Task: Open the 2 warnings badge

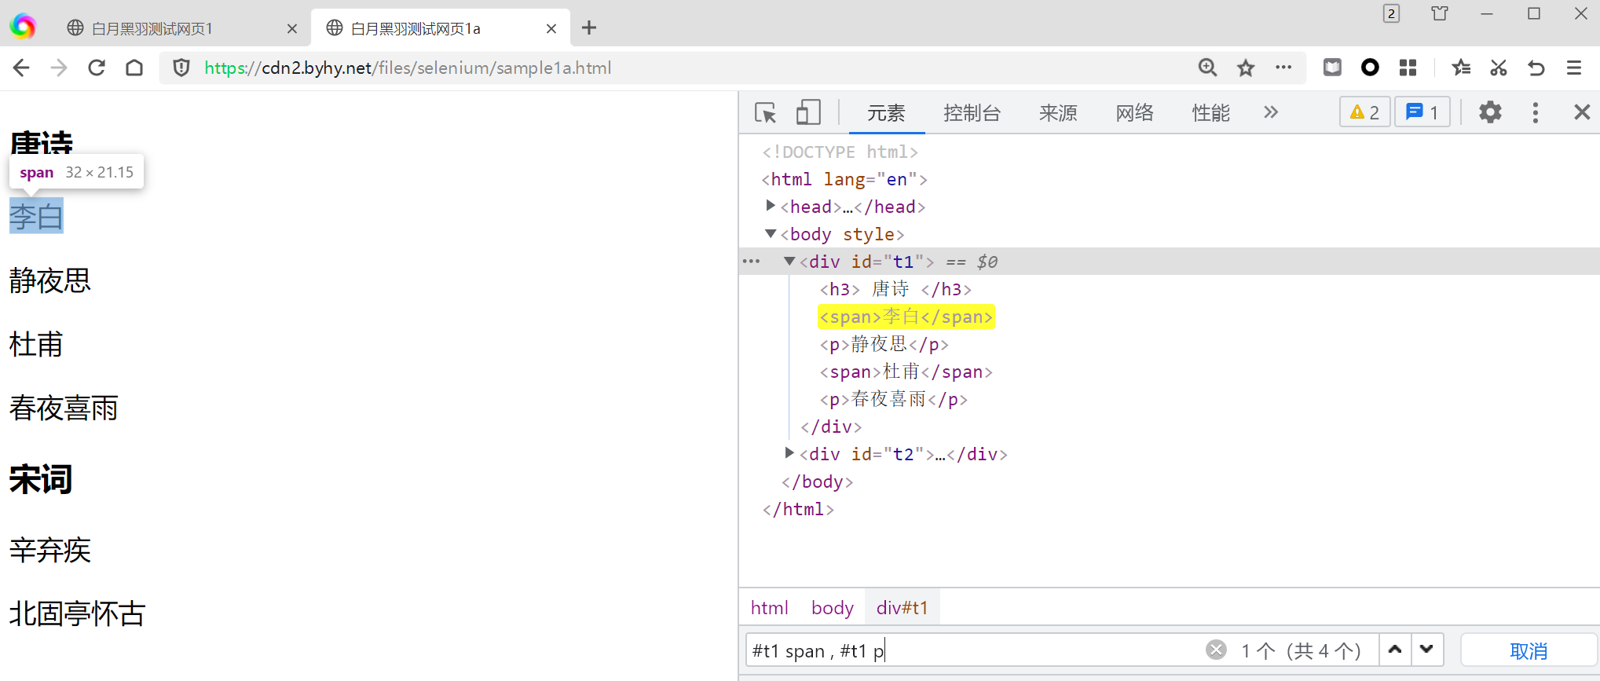Action: 1365,112
